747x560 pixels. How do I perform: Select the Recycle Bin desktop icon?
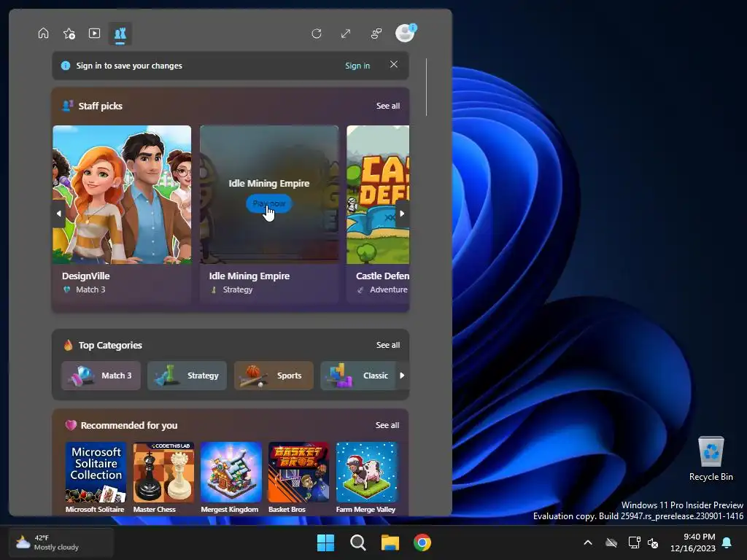click(711, 459)
